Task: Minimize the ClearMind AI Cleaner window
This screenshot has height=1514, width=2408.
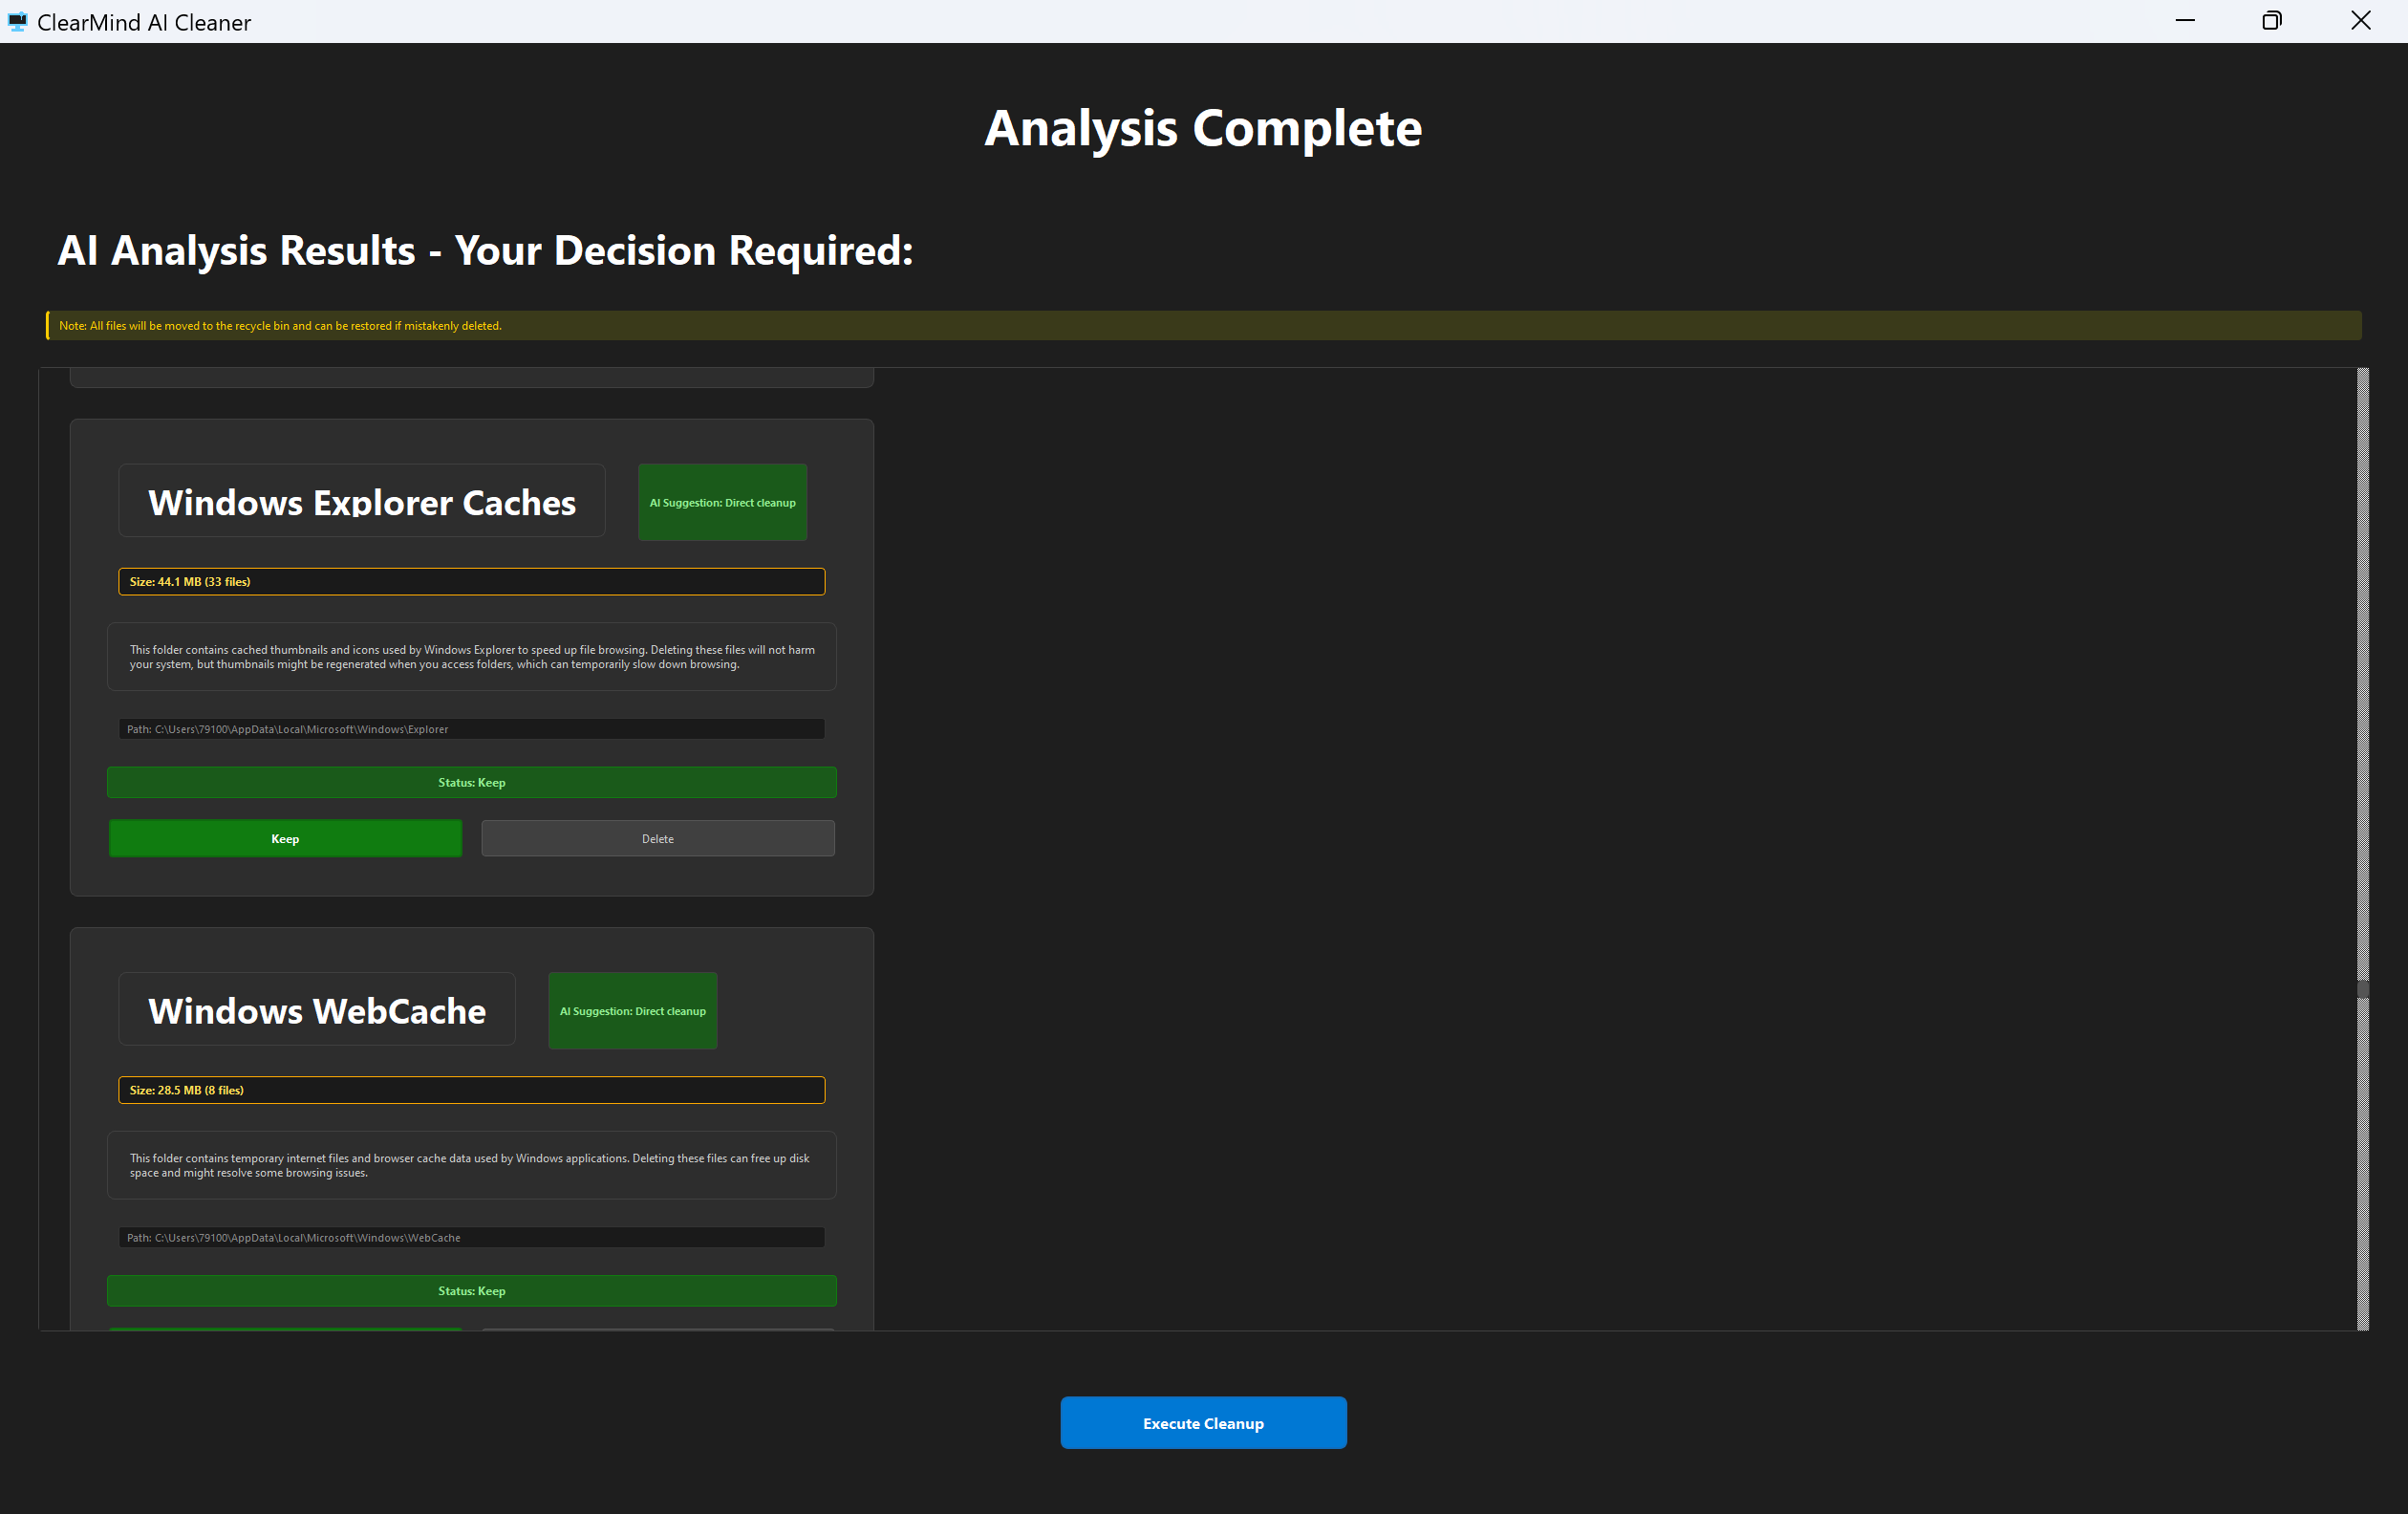Action: pyautogui.click(x=2185, y=21)
